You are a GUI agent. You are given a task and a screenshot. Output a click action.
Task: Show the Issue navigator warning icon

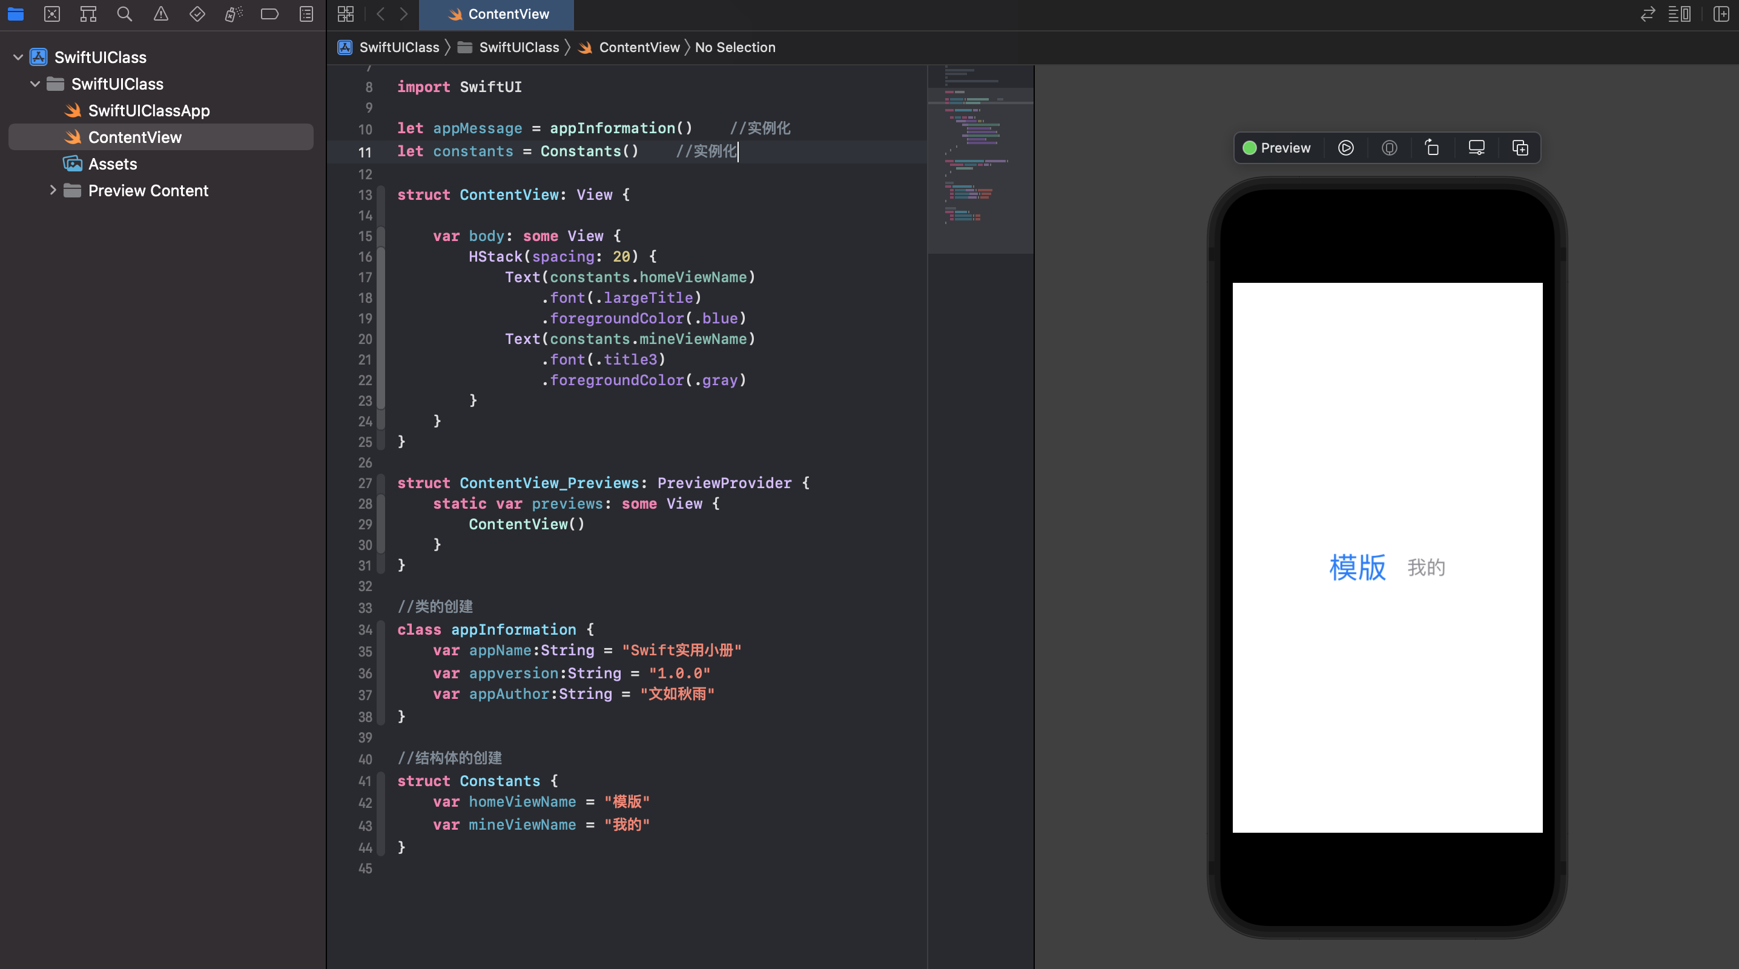160,14
